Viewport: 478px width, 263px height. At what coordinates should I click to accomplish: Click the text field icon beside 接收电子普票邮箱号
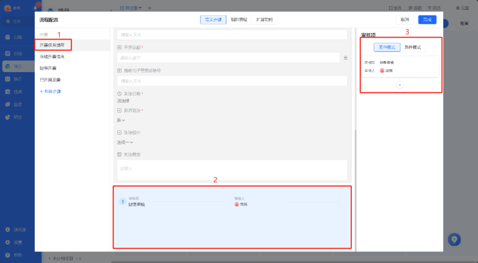pyautogui.click(x=119, y=70)
